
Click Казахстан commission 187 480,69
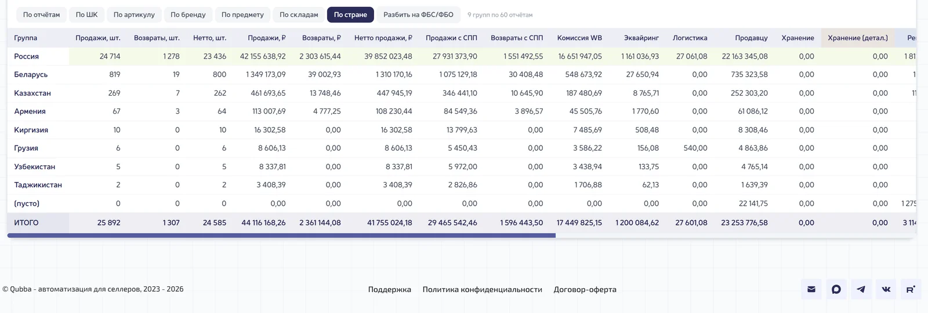585,93
